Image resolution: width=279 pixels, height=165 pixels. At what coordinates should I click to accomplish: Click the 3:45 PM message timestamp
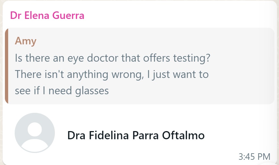point(254,157)
